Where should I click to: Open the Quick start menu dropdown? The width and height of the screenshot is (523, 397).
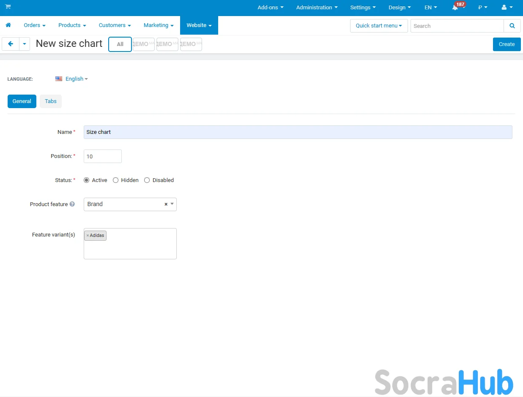(x=379, y=26)
